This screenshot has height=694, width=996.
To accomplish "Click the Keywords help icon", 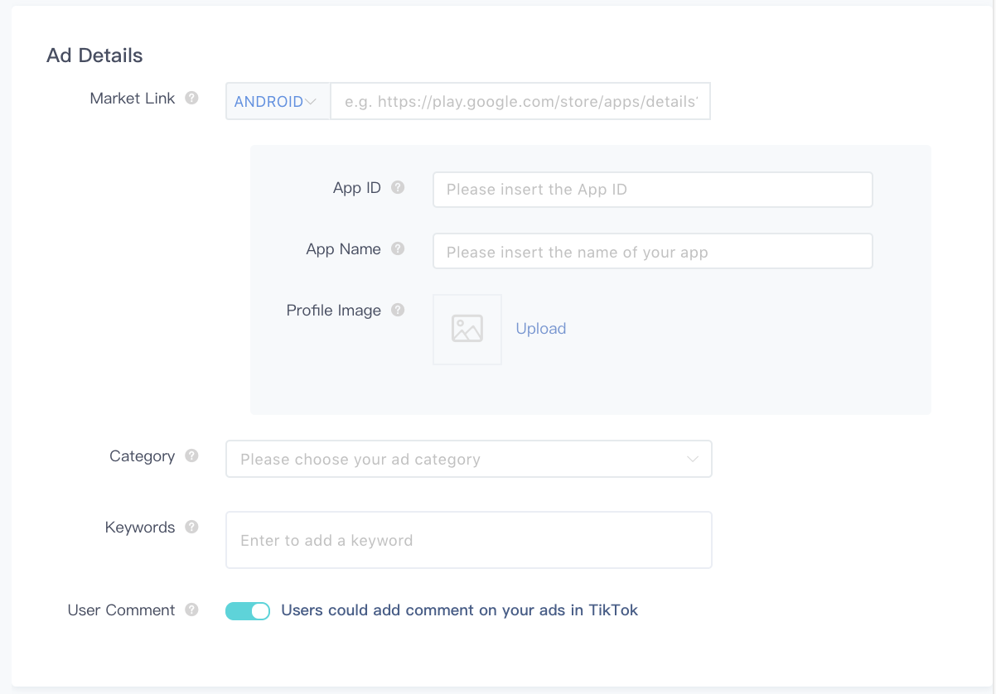I will coord(191,527).
